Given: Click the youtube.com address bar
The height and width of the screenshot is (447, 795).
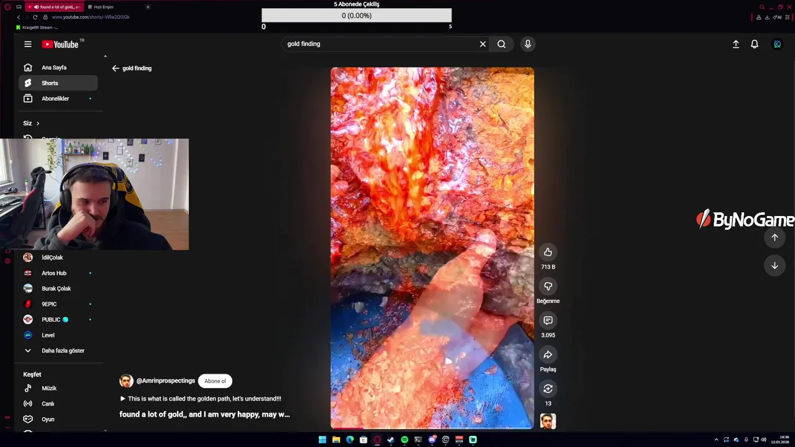Looking at the screenshot, I should tap(91, 17).
